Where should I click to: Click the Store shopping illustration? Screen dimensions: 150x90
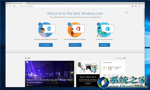[105, 30]
